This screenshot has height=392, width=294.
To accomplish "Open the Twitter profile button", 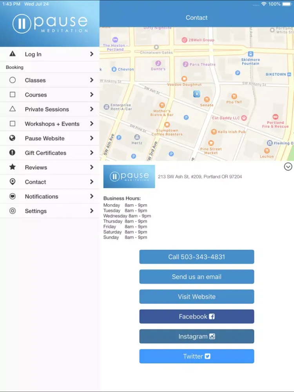I will [x=196, y=356].
